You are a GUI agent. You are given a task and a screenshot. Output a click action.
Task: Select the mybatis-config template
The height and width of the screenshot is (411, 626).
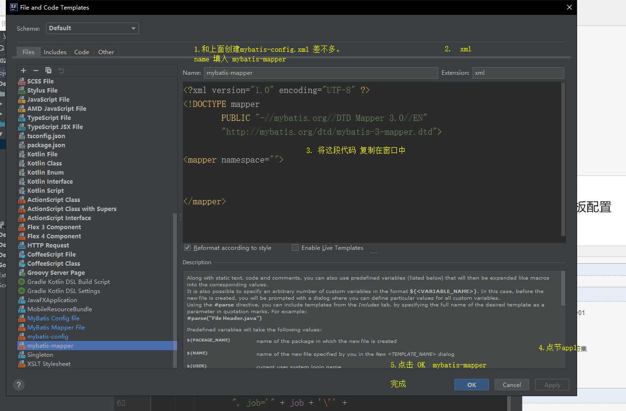97,337
